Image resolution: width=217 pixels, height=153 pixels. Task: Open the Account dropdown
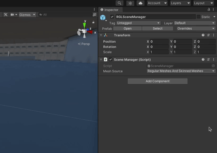157,3
